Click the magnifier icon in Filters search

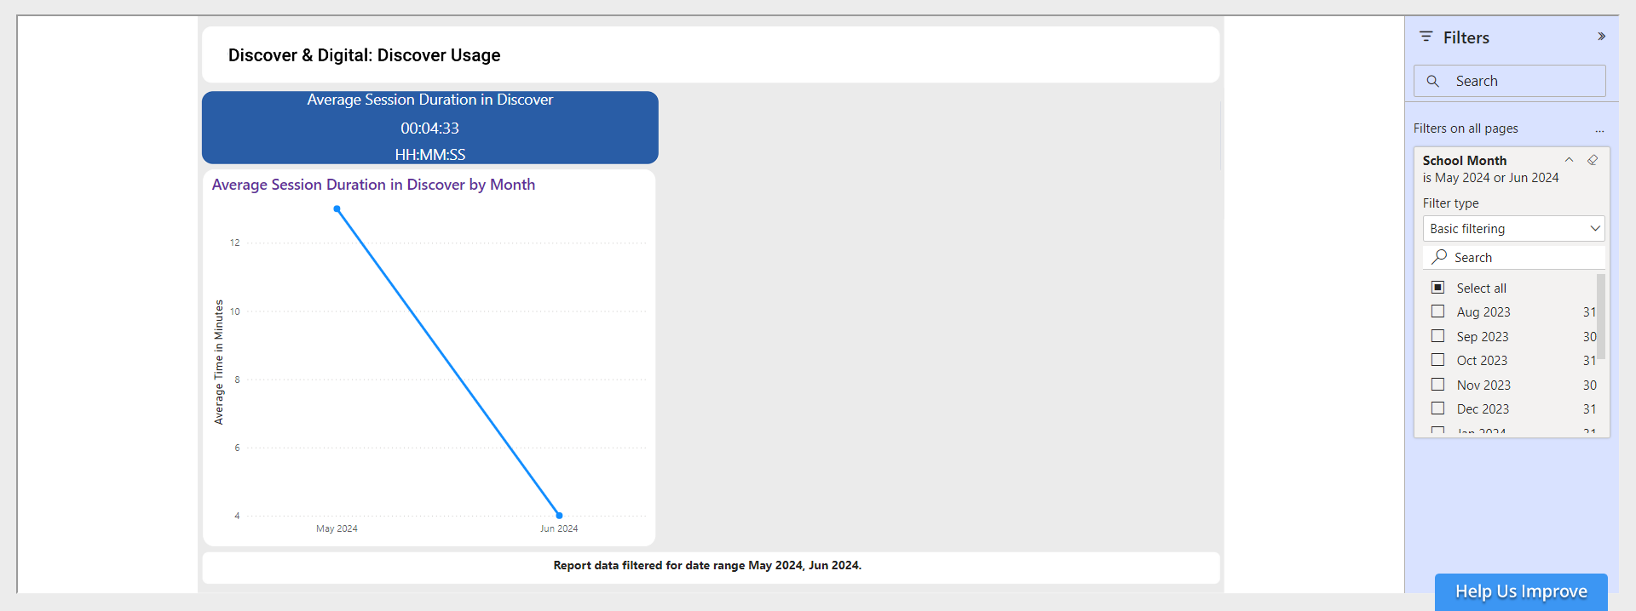tap(1433, 81)
